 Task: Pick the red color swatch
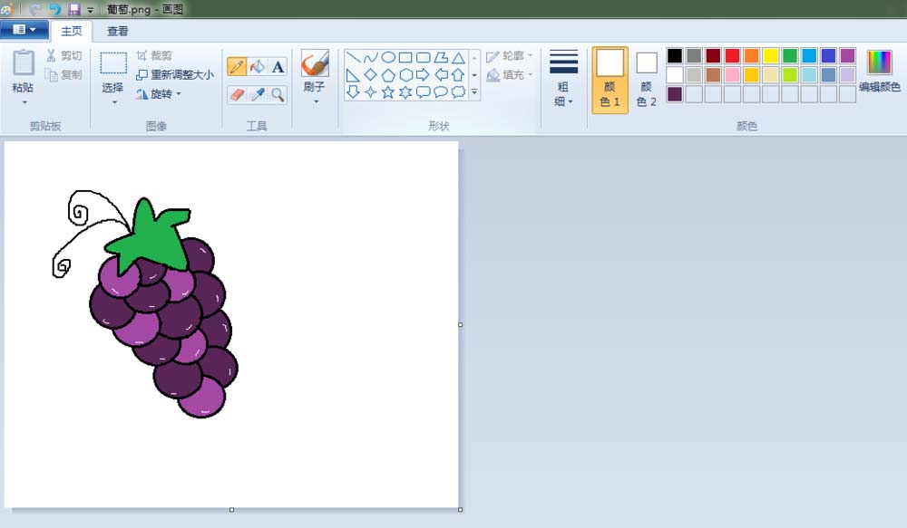coord(732,55)
